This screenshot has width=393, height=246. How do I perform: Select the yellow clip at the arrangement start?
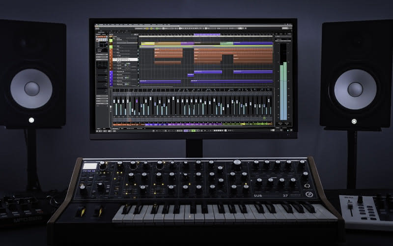click(x=148, y=43)
